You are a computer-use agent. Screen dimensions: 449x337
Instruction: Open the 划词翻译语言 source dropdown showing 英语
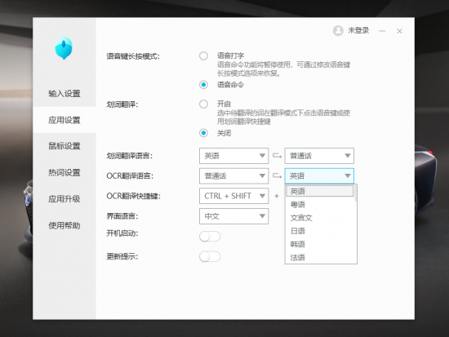point(234,156)
